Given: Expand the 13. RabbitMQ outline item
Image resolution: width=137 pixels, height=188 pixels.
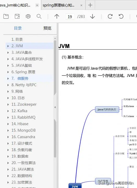Looking at the screenshot, I should coord(8,117).
